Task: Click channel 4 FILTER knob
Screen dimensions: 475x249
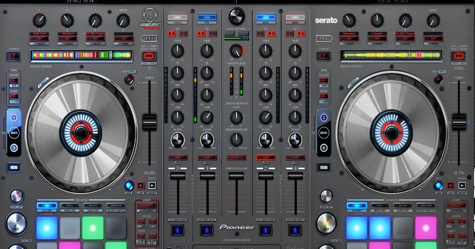Action: coord(295,140)
